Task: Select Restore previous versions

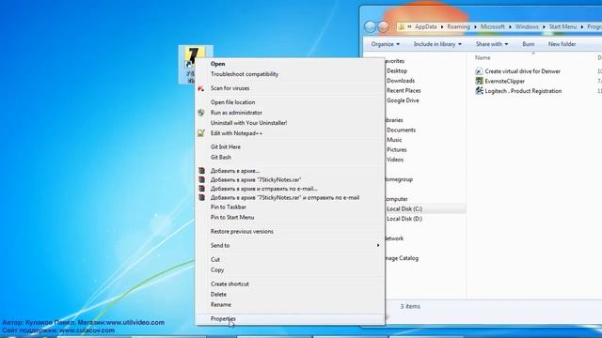Action: pos(242,232)
